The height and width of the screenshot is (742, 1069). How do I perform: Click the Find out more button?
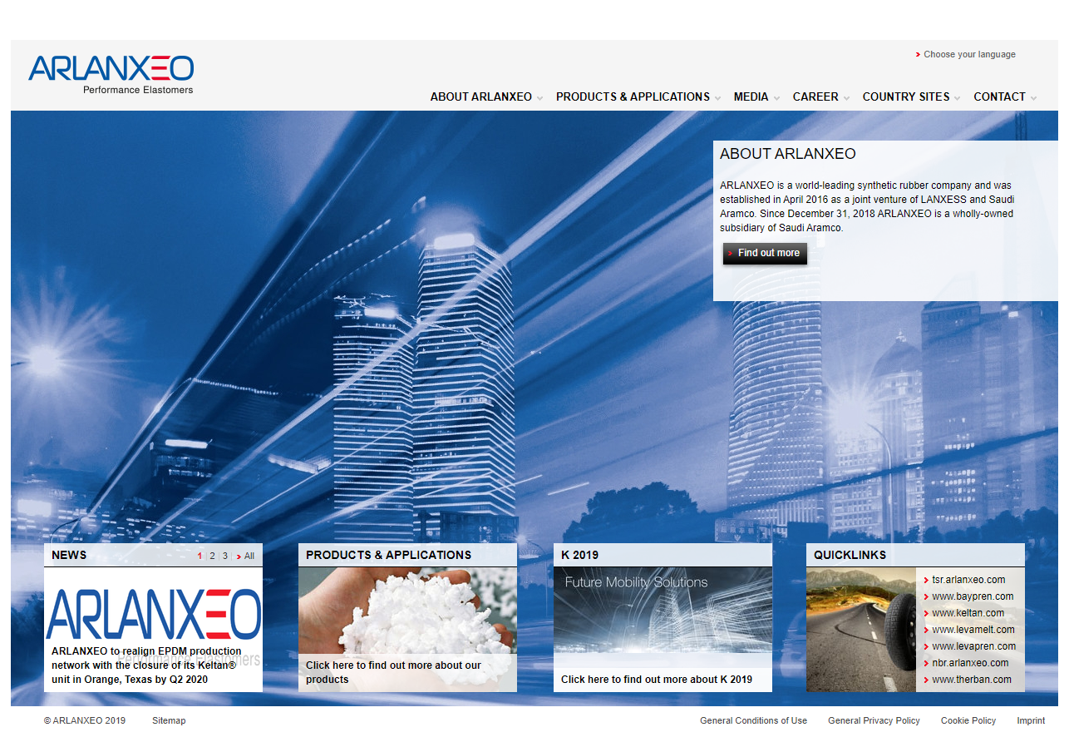(765, 253)
